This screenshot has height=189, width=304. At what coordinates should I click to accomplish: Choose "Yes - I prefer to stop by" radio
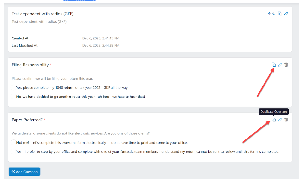pyautogui.click(x=14, y=151)
